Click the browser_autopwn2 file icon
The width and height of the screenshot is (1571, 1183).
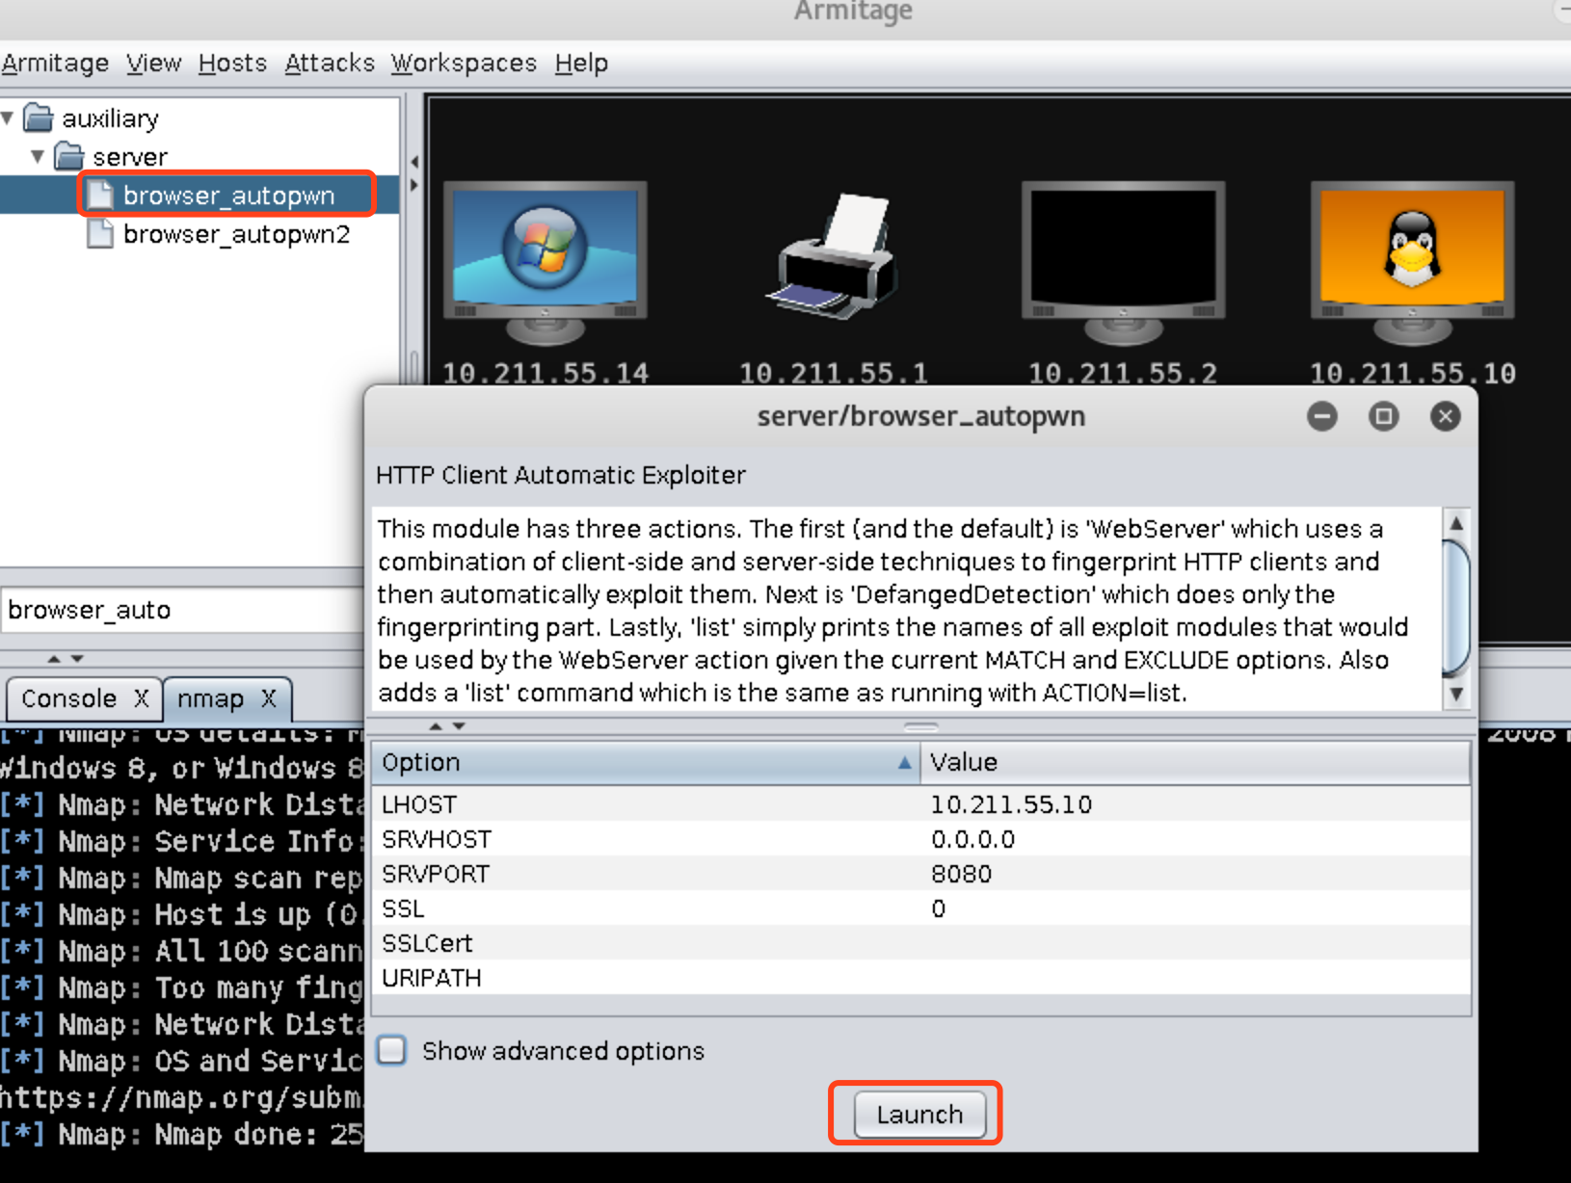(x=99, y=234)
